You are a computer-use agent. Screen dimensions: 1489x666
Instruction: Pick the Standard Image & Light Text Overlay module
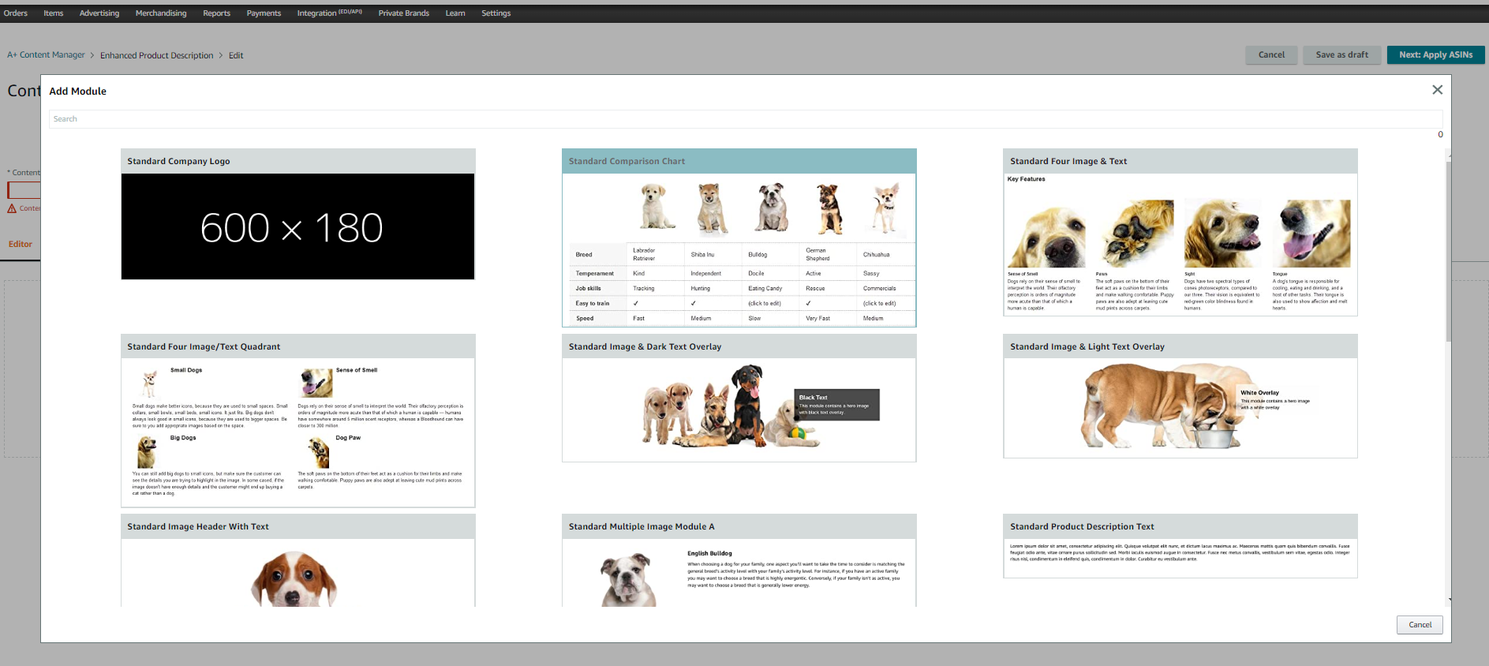(1180, 396)
